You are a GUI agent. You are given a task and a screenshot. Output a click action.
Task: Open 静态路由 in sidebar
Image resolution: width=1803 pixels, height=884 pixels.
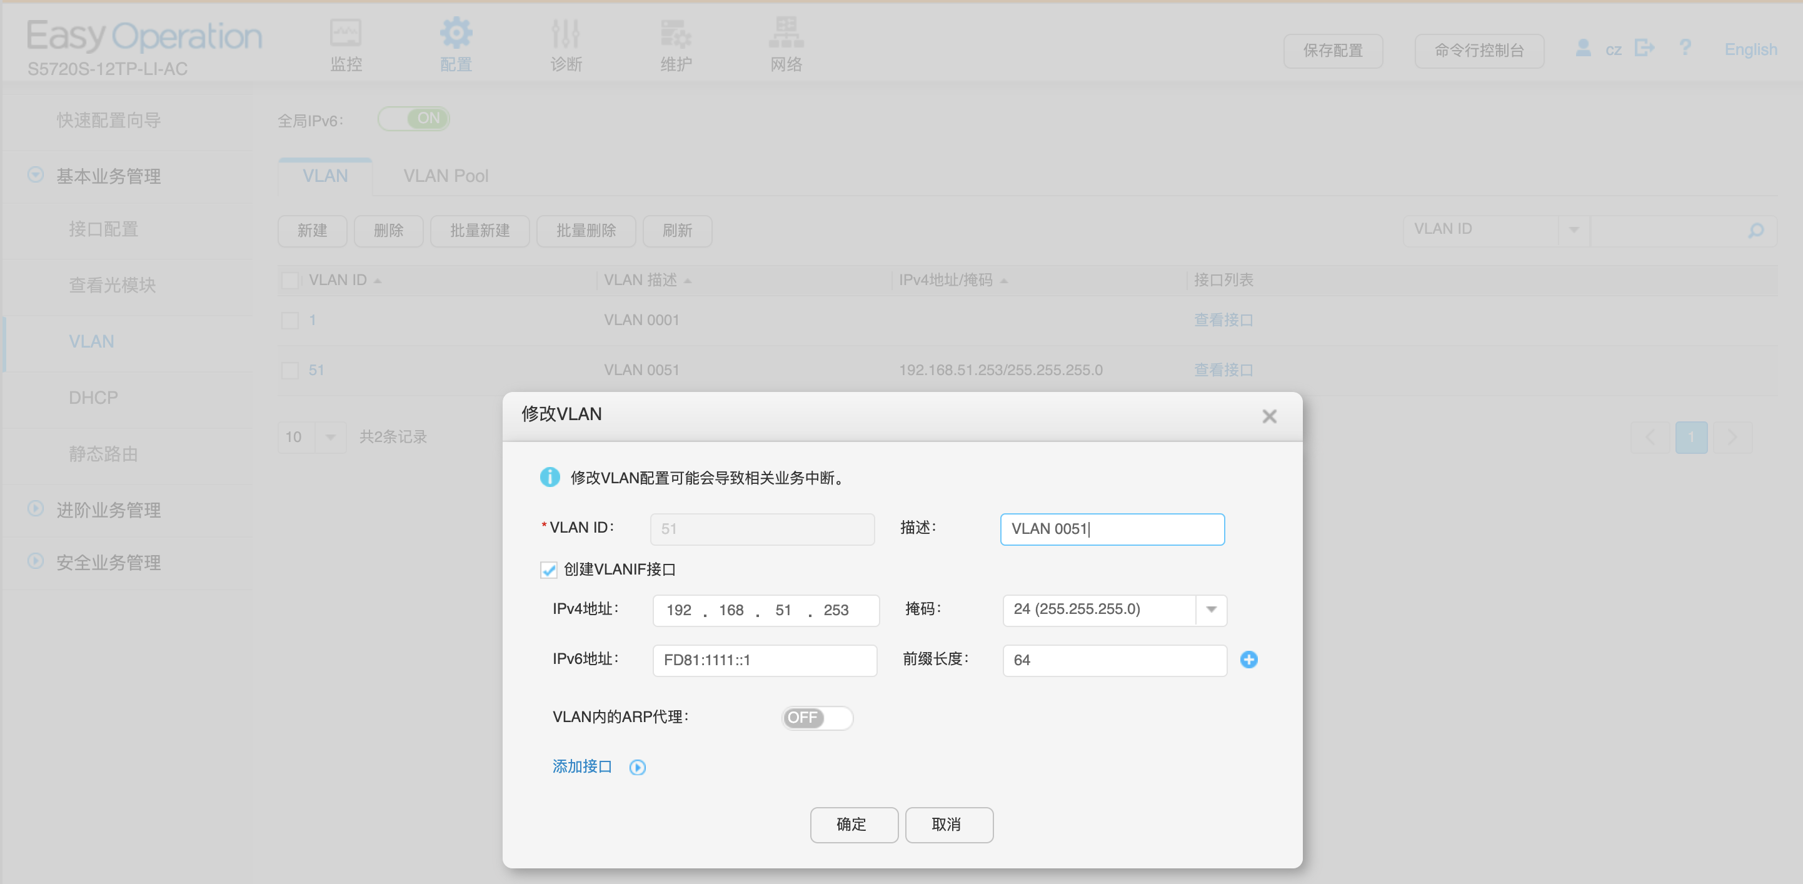103,455
